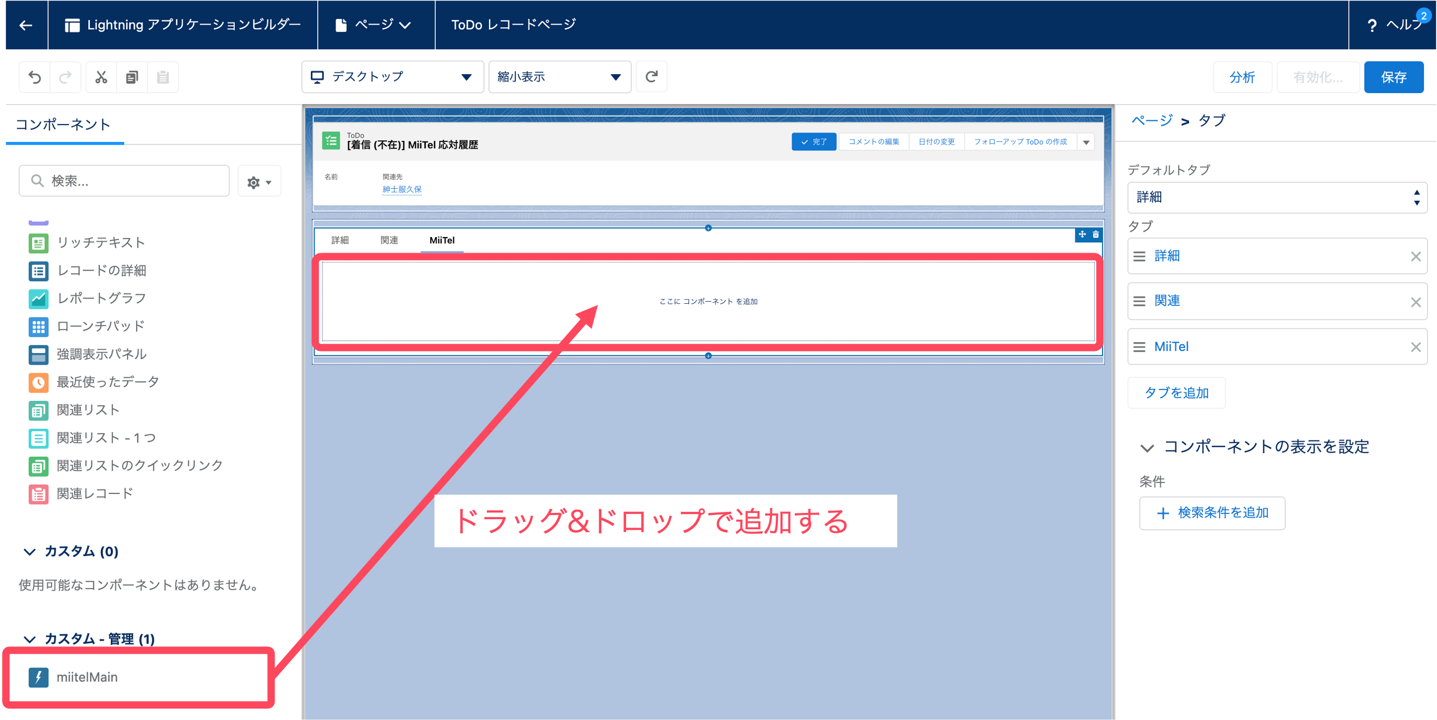Click the refresh canvas icon
1437x720 pixels.
coord(652,76)
